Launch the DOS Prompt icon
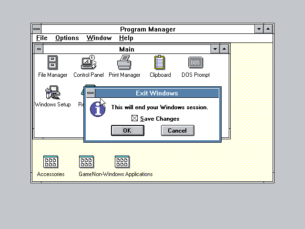The image size is (305, 229). (195, 62)
